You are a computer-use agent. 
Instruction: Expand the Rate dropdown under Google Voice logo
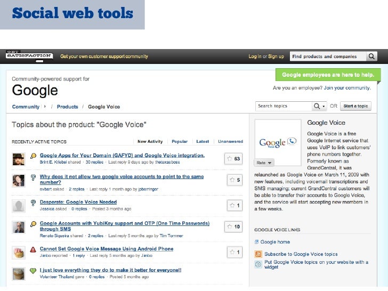(x=264, y=163)
